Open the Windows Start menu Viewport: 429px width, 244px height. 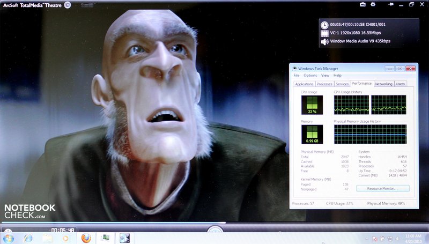[8, 238]
